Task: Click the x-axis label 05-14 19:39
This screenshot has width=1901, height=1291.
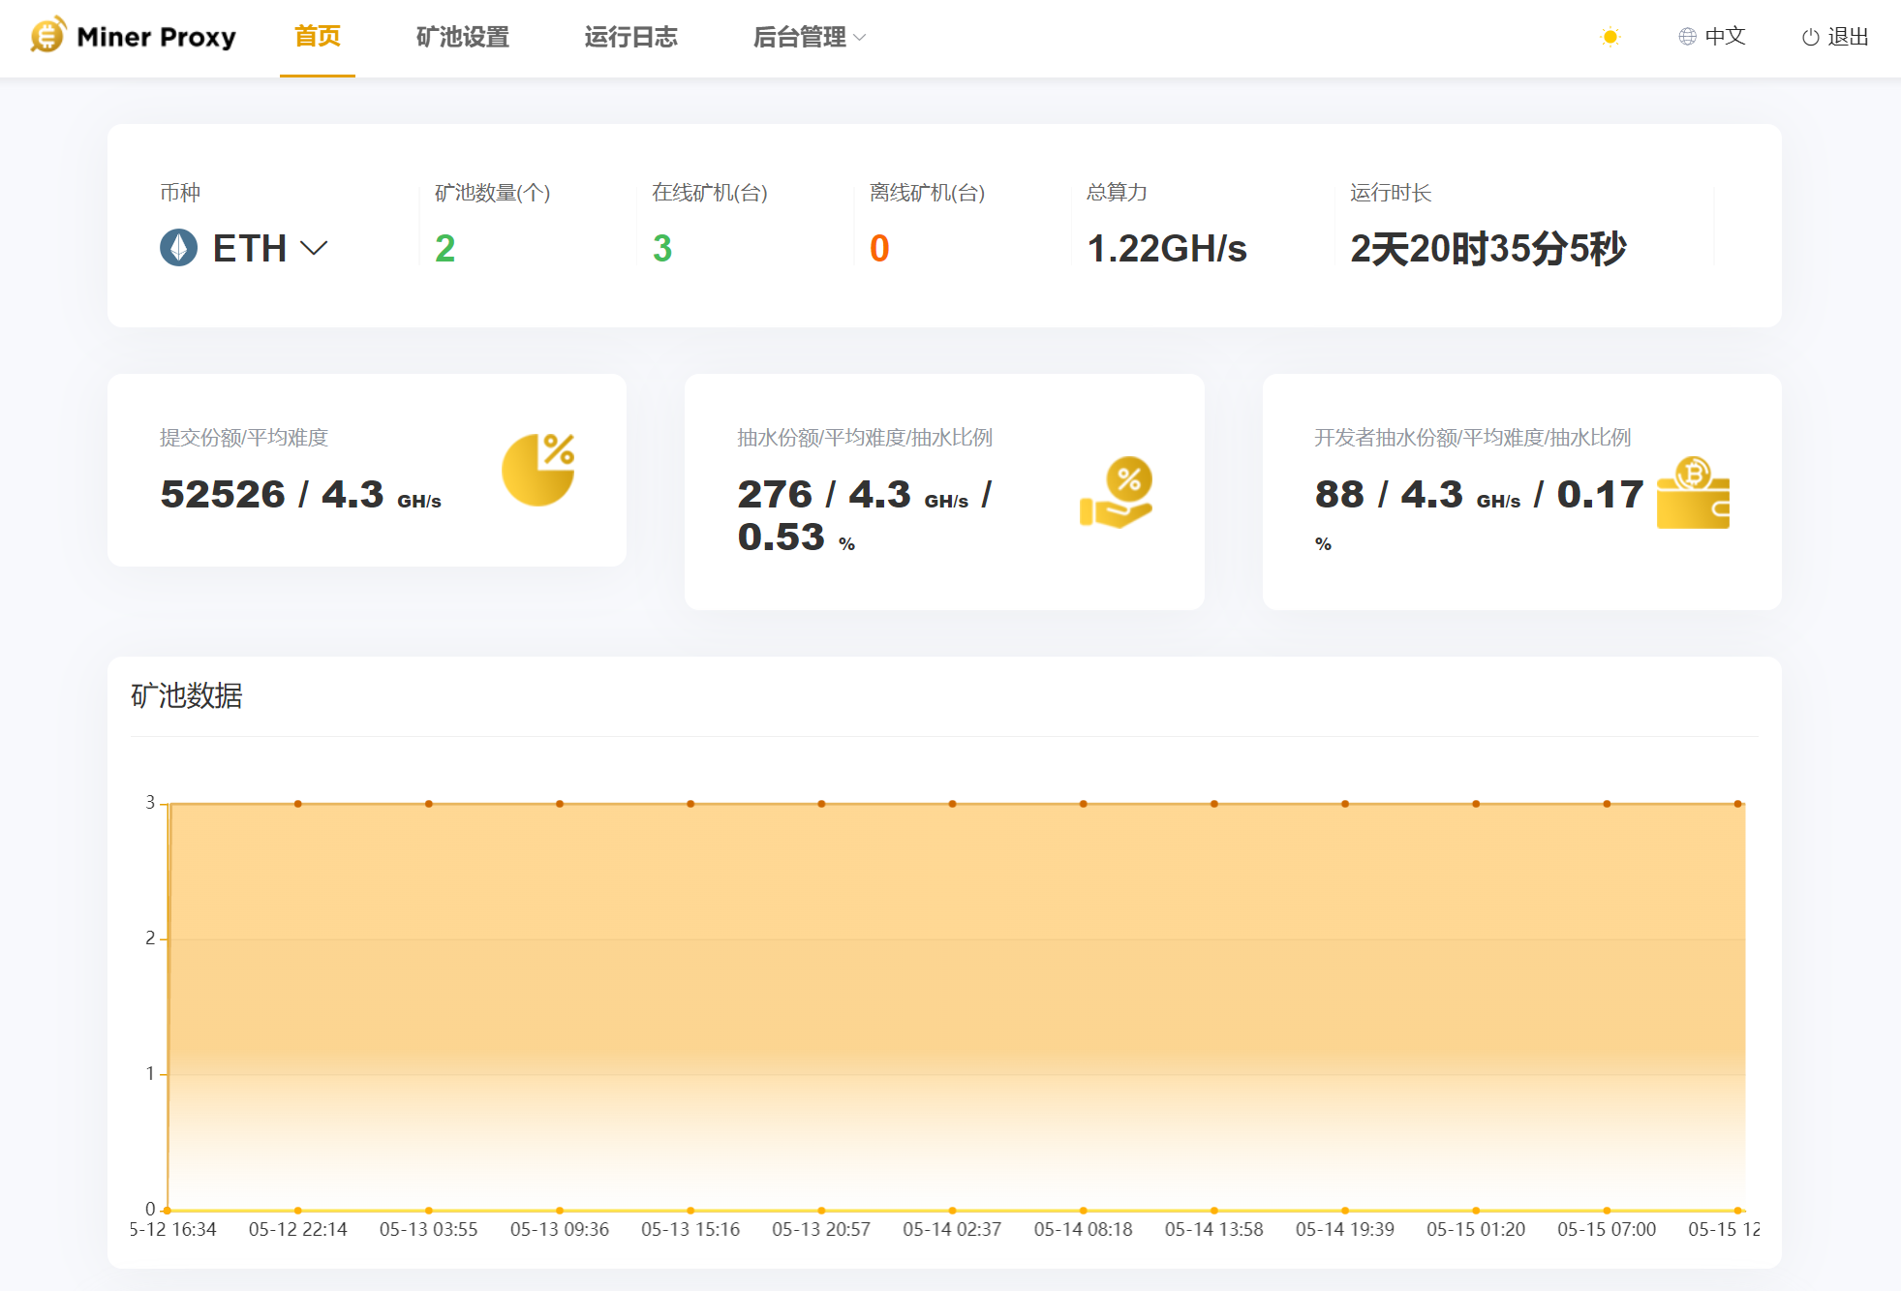Action: point(1345,1229)
